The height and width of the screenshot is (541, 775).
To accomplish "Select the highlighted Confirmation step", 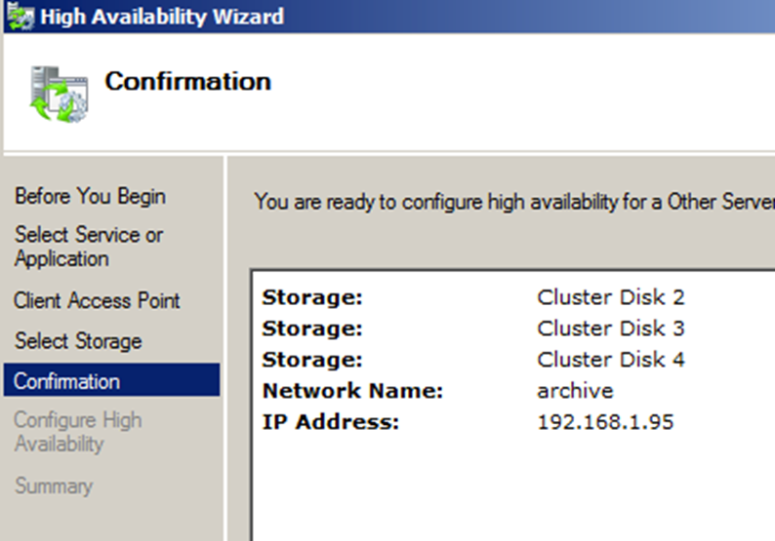I will pos(111,380).
